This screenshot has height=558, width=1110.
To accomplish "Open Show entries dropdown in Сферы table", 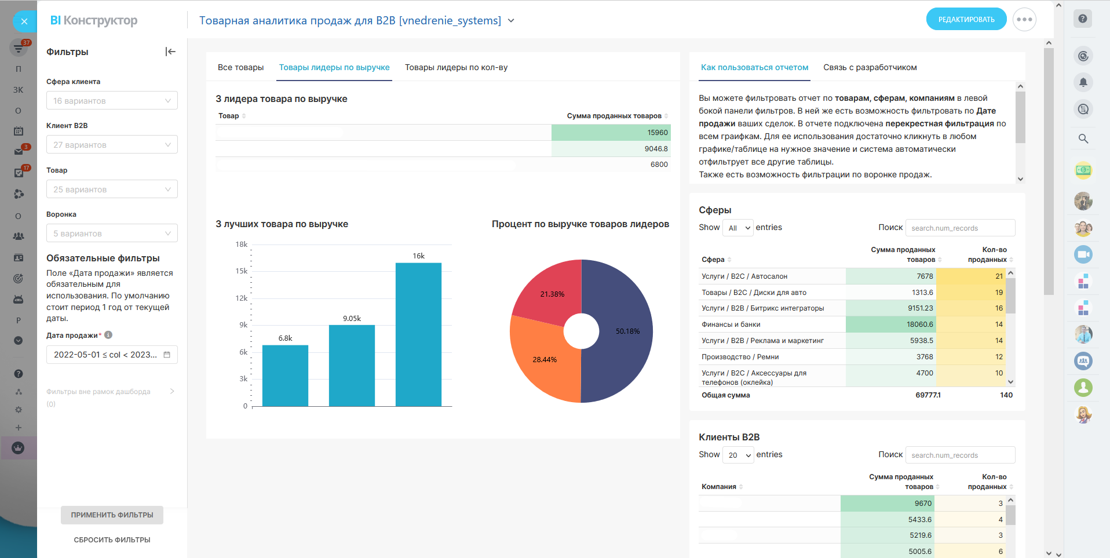I will pos(738,228).
